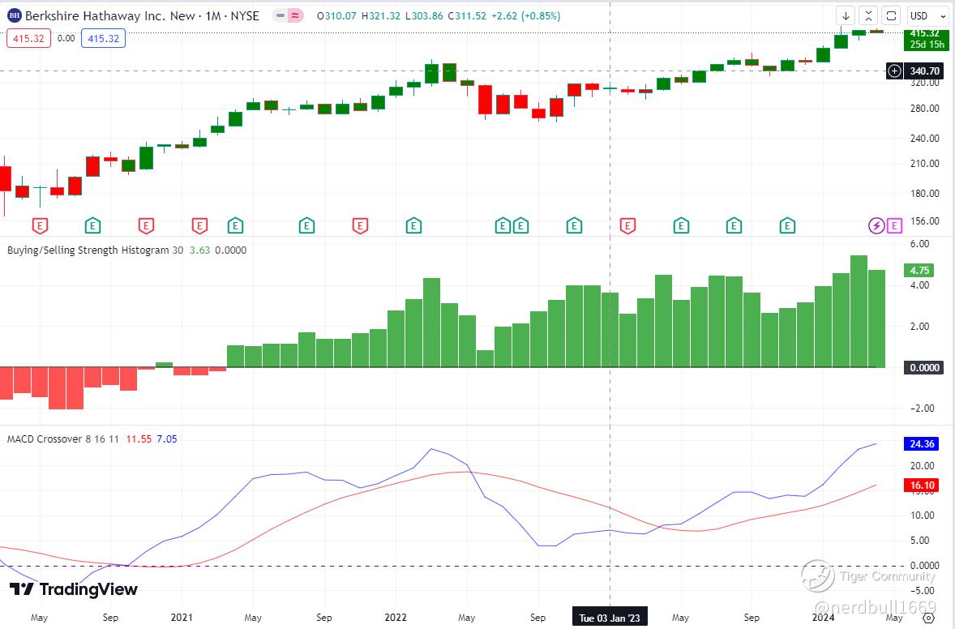The image size is (955, 629).
Task: Click the down-arrow move pane button
Action: [846, 16]
